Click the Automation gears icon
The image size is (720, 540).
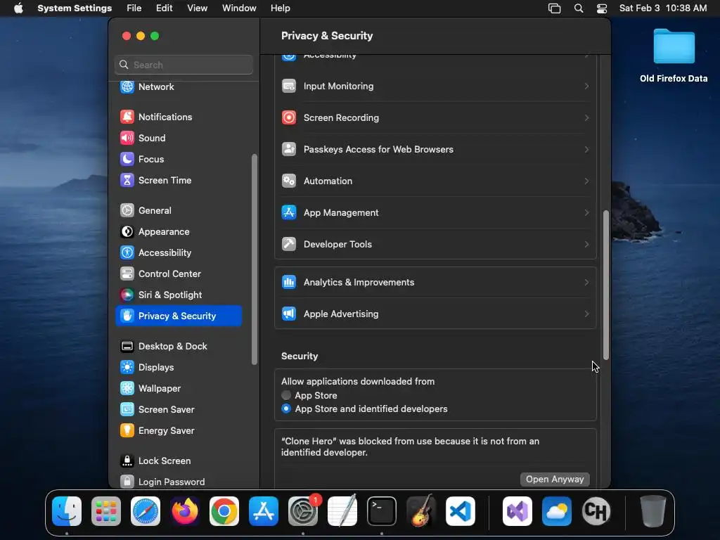click(289, 181)
